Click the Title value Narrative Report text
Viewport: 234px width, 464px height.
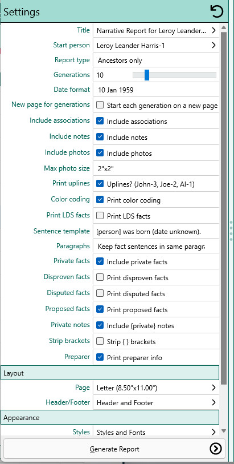pos(151,30)
